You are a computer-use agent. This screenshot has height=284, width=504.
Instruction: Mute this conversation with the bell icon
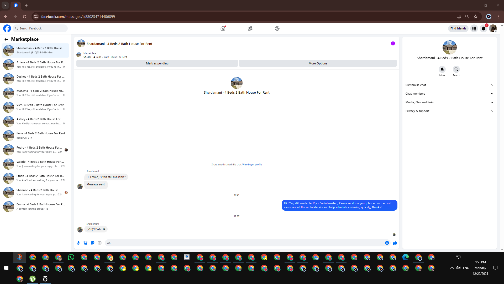tap(442, 69)
